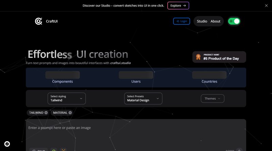Toggle the light/dark mode switch
The image size is (272, 151).
coord(234,21)
